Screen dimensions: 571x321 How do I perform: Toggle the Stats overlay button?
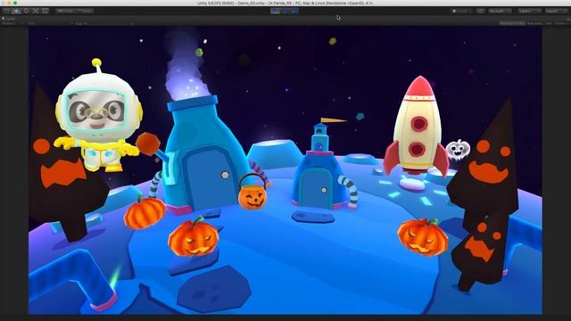tap(549, 23)
